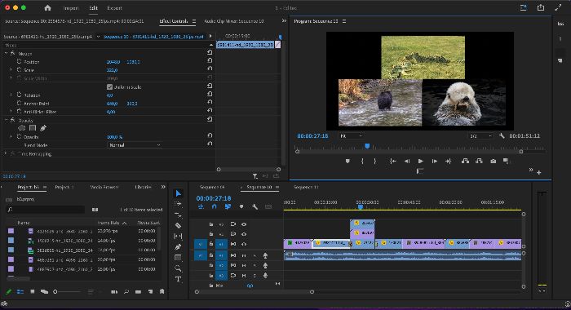Collapse the Motion effect group
Screen dimensions: 571x310
[x=6, y=53]
